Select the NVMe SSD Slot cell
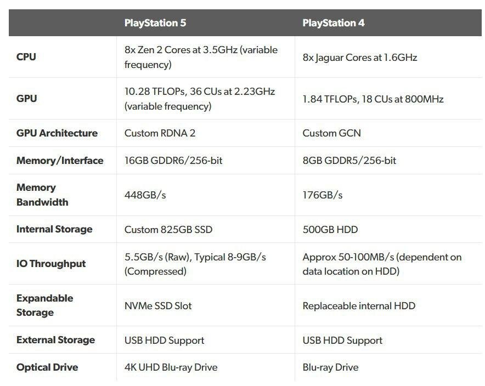 (159, 305)
